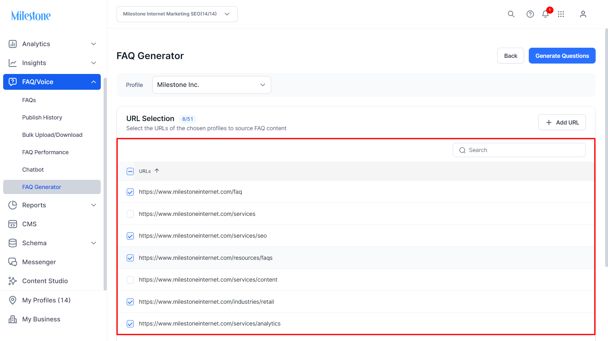Uncheck the services/seo URL checkbox
Viewport: 608px width, 341px height.
(130, 236)
